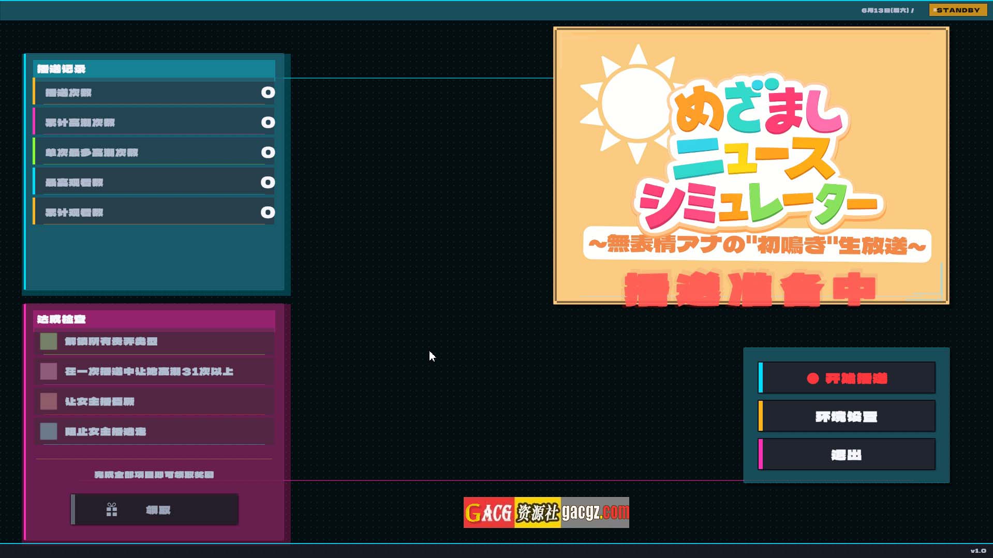Click the 解锁所有受弄类型 achievement text
Image resolution: width=993 pixels, height=558 pixels.
(x=111, y=341)
